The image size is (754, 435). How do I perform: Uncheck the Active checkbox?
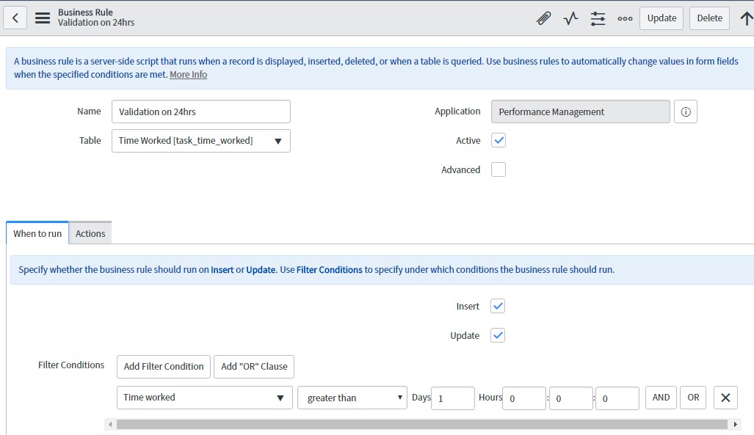click(499, 140)
